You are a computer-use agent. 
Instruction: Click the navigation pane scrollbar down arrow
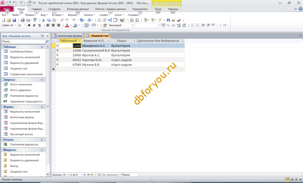click(x=48, y=174)
